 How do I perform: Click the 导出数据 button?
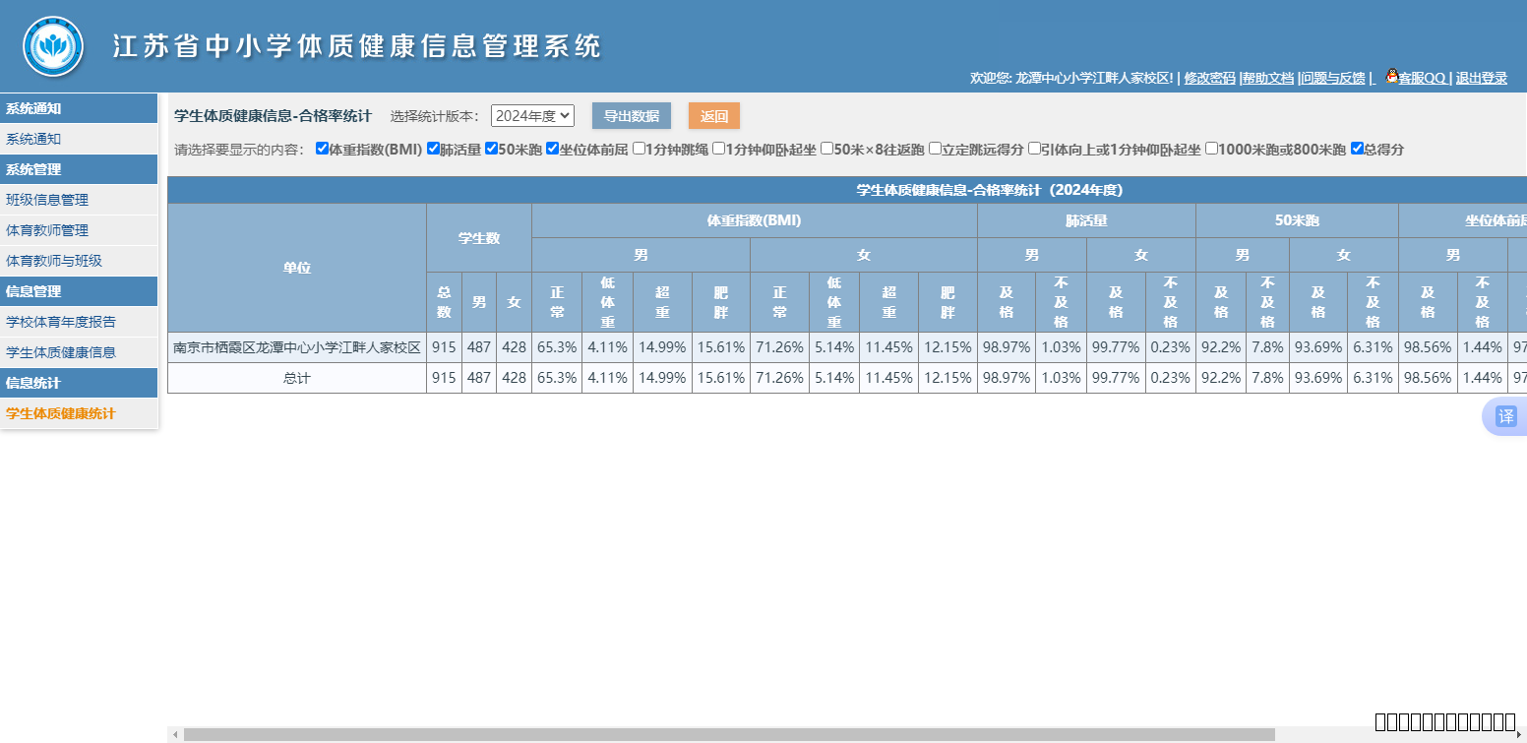click(x=632, y=116)
